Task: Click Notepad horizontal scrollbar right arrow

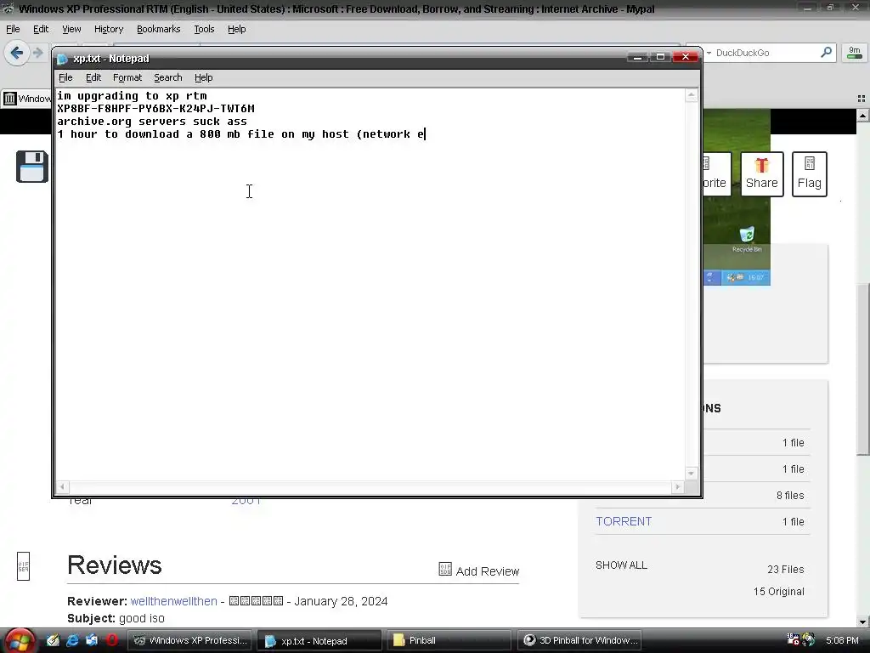Action: coord(677,487)
